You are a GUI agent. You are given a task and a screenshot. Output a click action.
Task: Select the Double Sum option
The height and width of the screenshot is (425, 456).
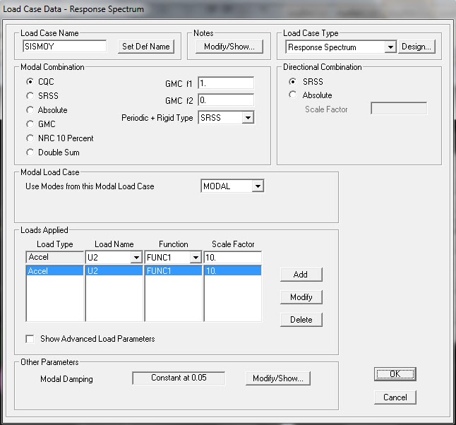pos(30,152)
